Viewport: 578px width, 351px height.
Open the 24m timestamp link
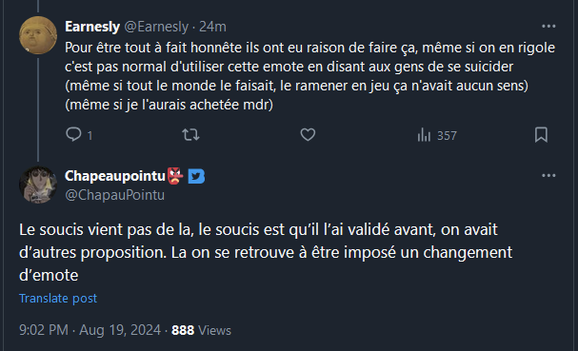click(212, 27)
